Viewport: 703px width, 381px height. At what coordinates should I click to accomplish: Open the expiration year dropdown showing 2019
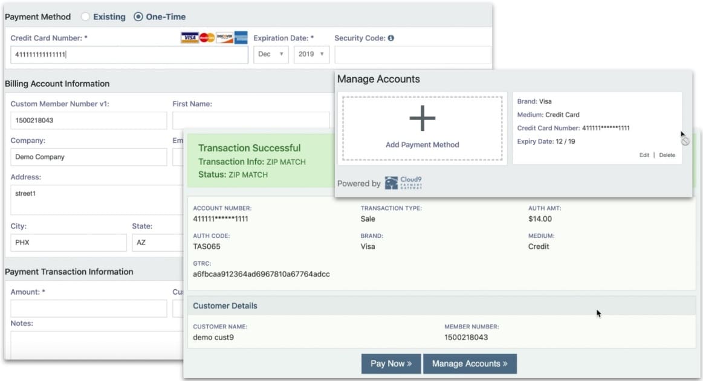click(311, 54)
